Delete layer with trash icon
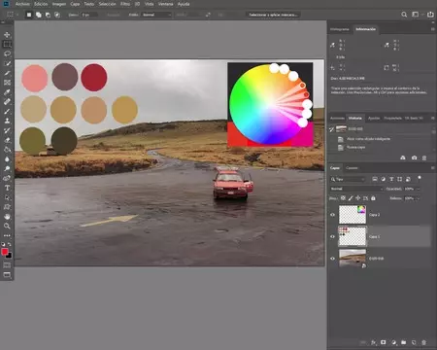 point(423,342)
